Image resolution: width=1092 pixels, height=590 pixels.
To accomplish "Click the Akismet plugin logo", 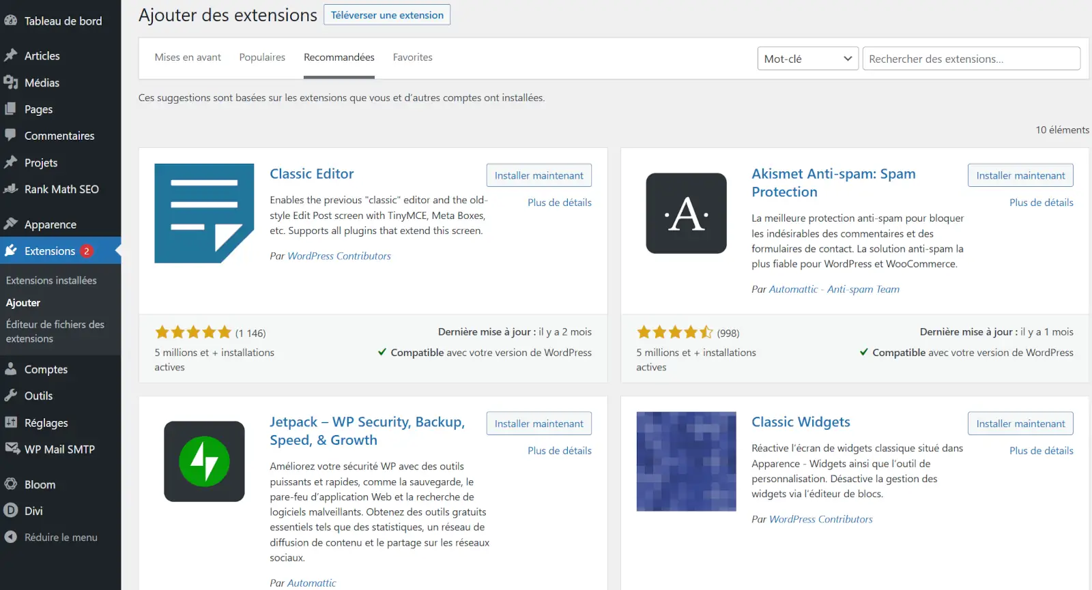I will (x=686, y=213).
